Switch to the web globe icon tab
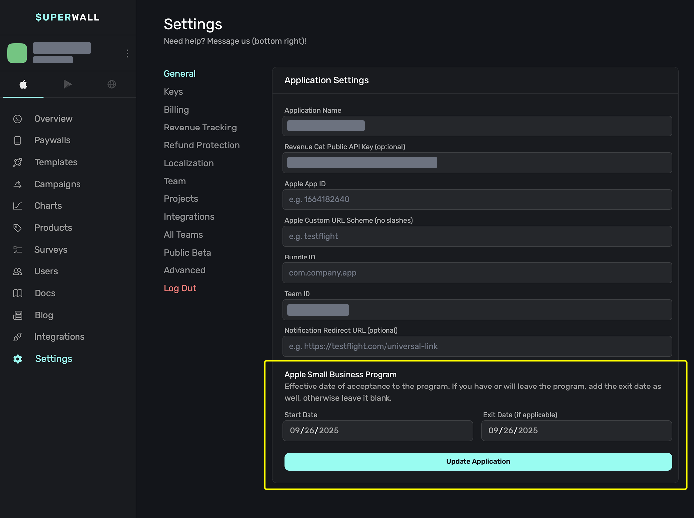Viewport: 694px width, 518px height. pyautogui.click(x=112, y=84)
